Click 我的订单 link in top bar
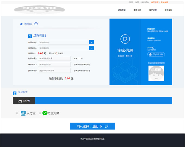185x147 pixels. point(145,2)
